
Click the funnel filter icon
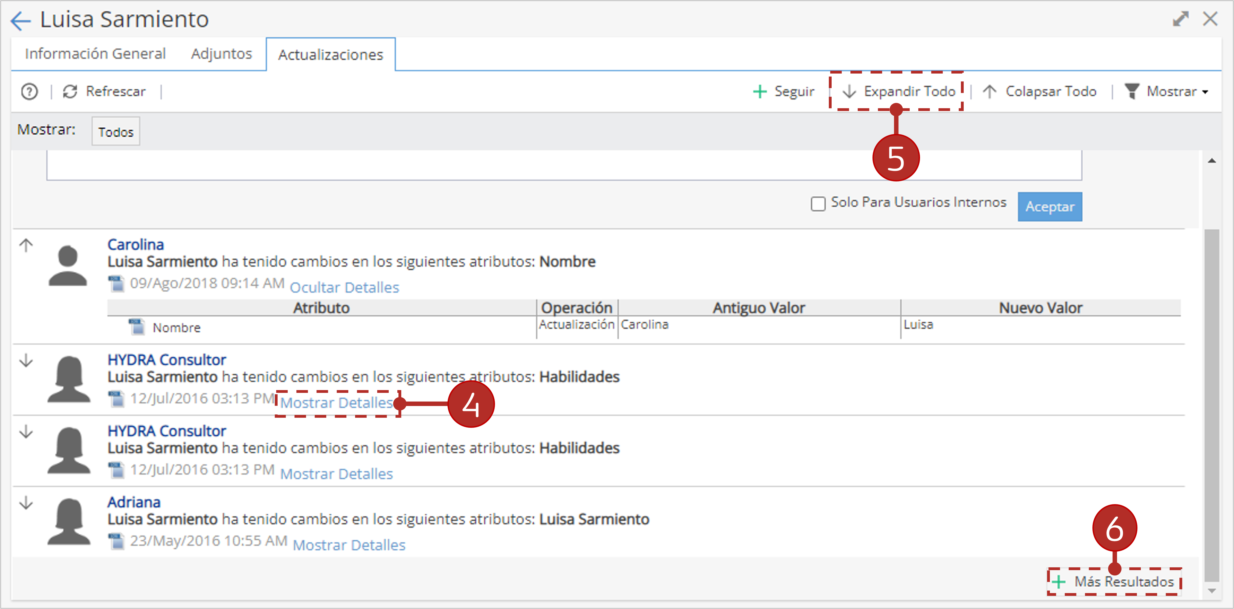tap(1132, 91)
